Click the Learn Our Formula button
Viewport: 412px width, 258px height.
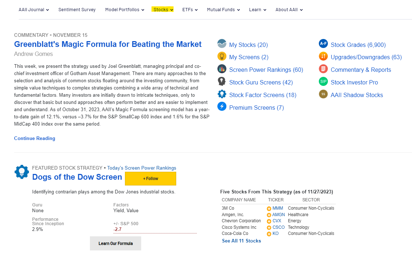(x=116, y=243)
